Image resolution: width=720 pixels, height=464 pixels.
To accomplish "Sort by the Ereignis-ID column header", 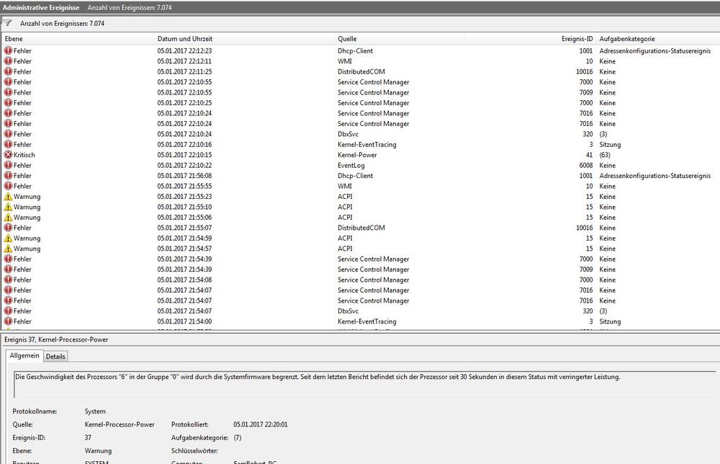I will tap(577, 39).
